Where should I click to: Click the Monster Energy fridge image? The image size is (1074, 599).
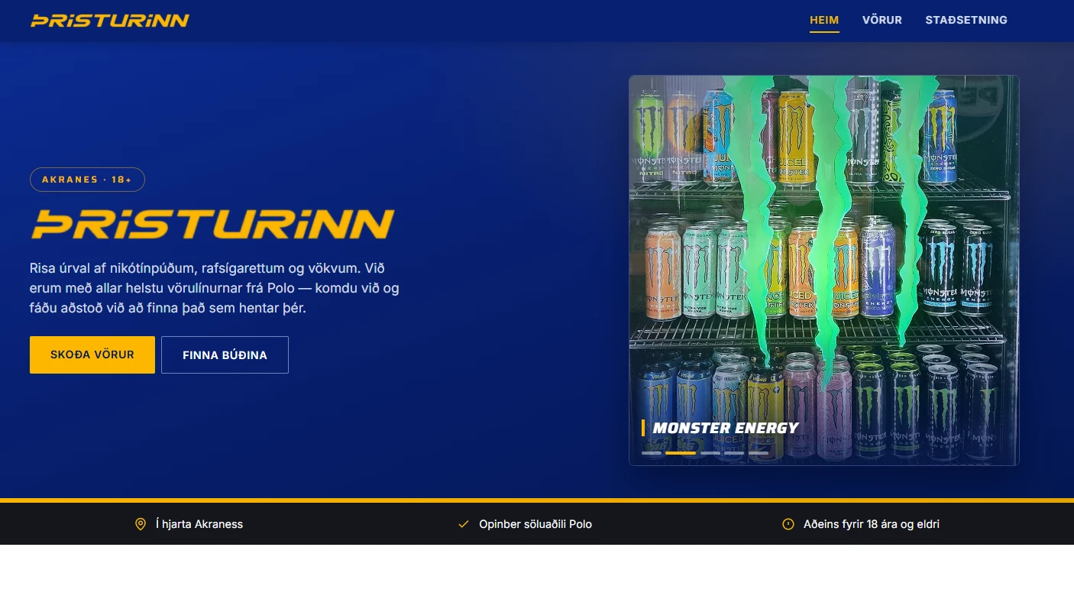tap(824, 270)
